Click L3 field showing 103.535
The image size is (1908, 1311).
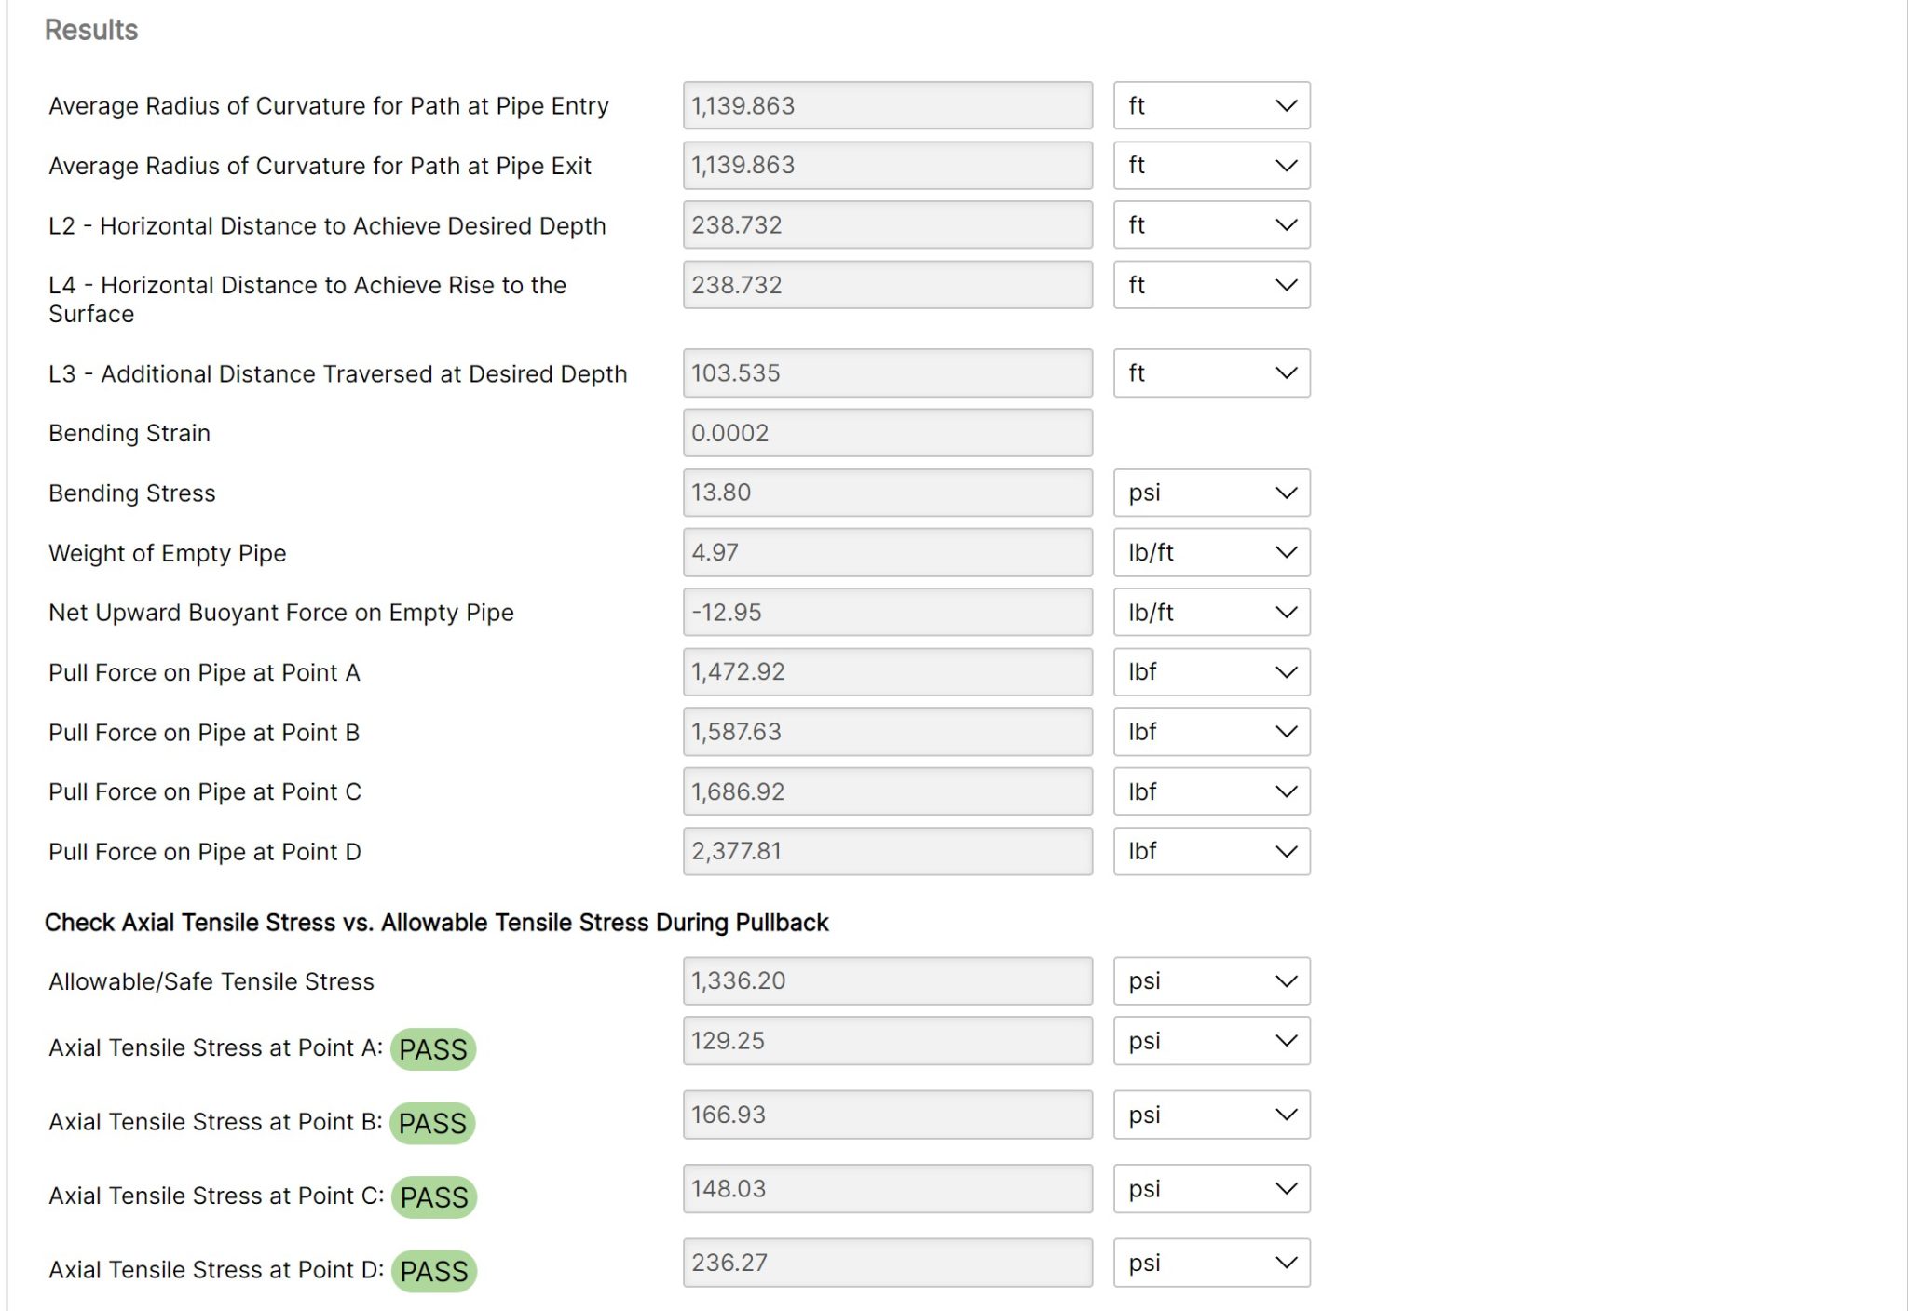coord(887,372)
